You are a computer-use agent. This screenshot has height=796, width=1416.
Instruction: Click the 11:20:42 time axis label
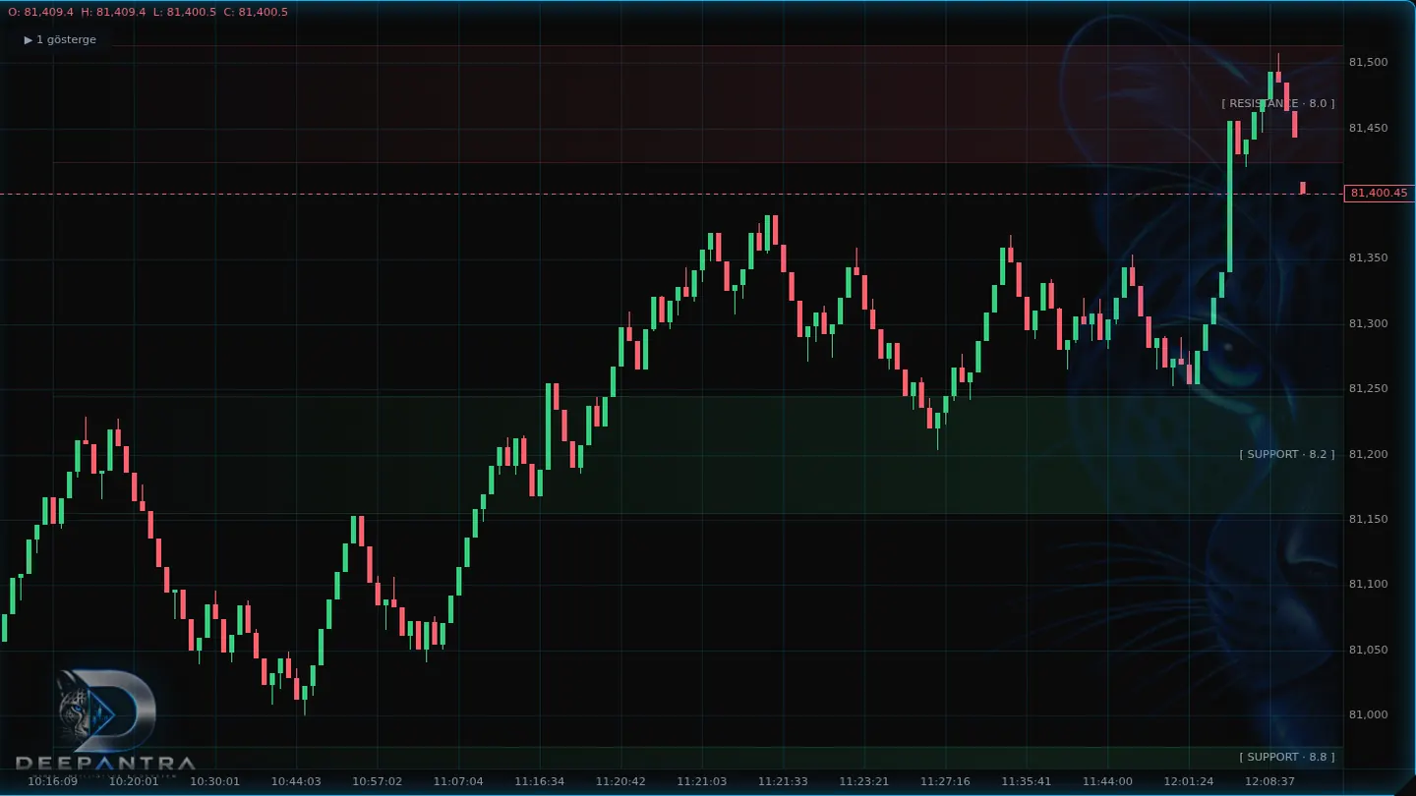point(620,782)
